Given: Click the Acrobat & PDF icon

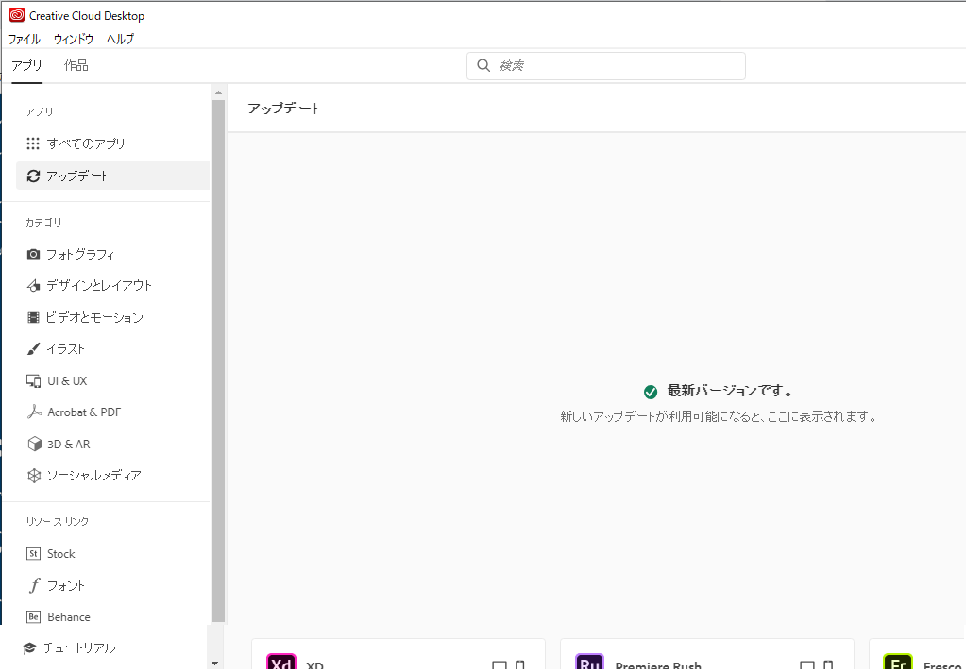Looking at the screenshot, I should (x=34, y=412).
